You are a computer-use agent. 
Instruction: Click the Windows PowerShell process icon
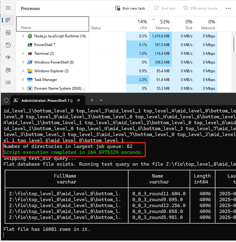(30, 62)
